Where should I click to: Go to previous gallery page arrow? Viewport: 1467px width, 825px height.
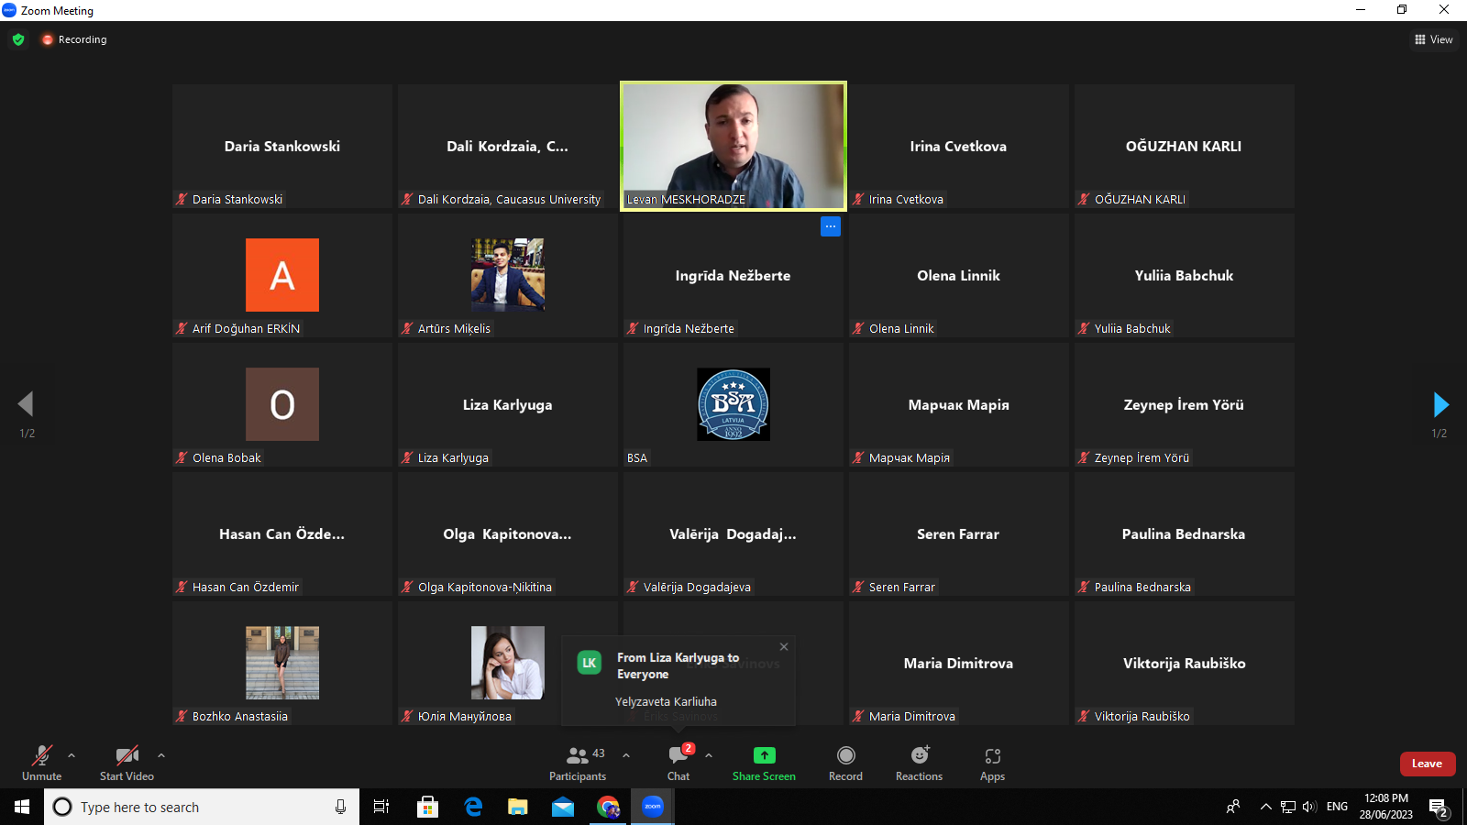click(x=26, y=404)
